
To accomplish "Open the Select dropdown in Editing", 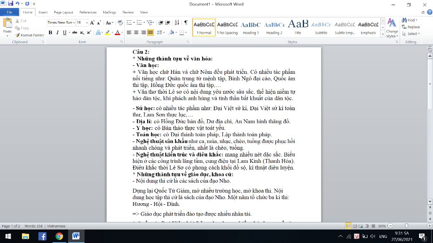I will 411,34.
